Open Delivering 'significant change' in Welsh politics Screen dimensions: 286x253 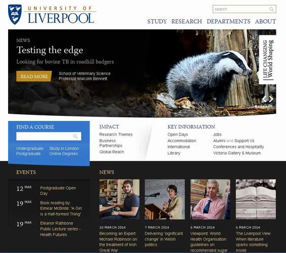tap(164, 239)
